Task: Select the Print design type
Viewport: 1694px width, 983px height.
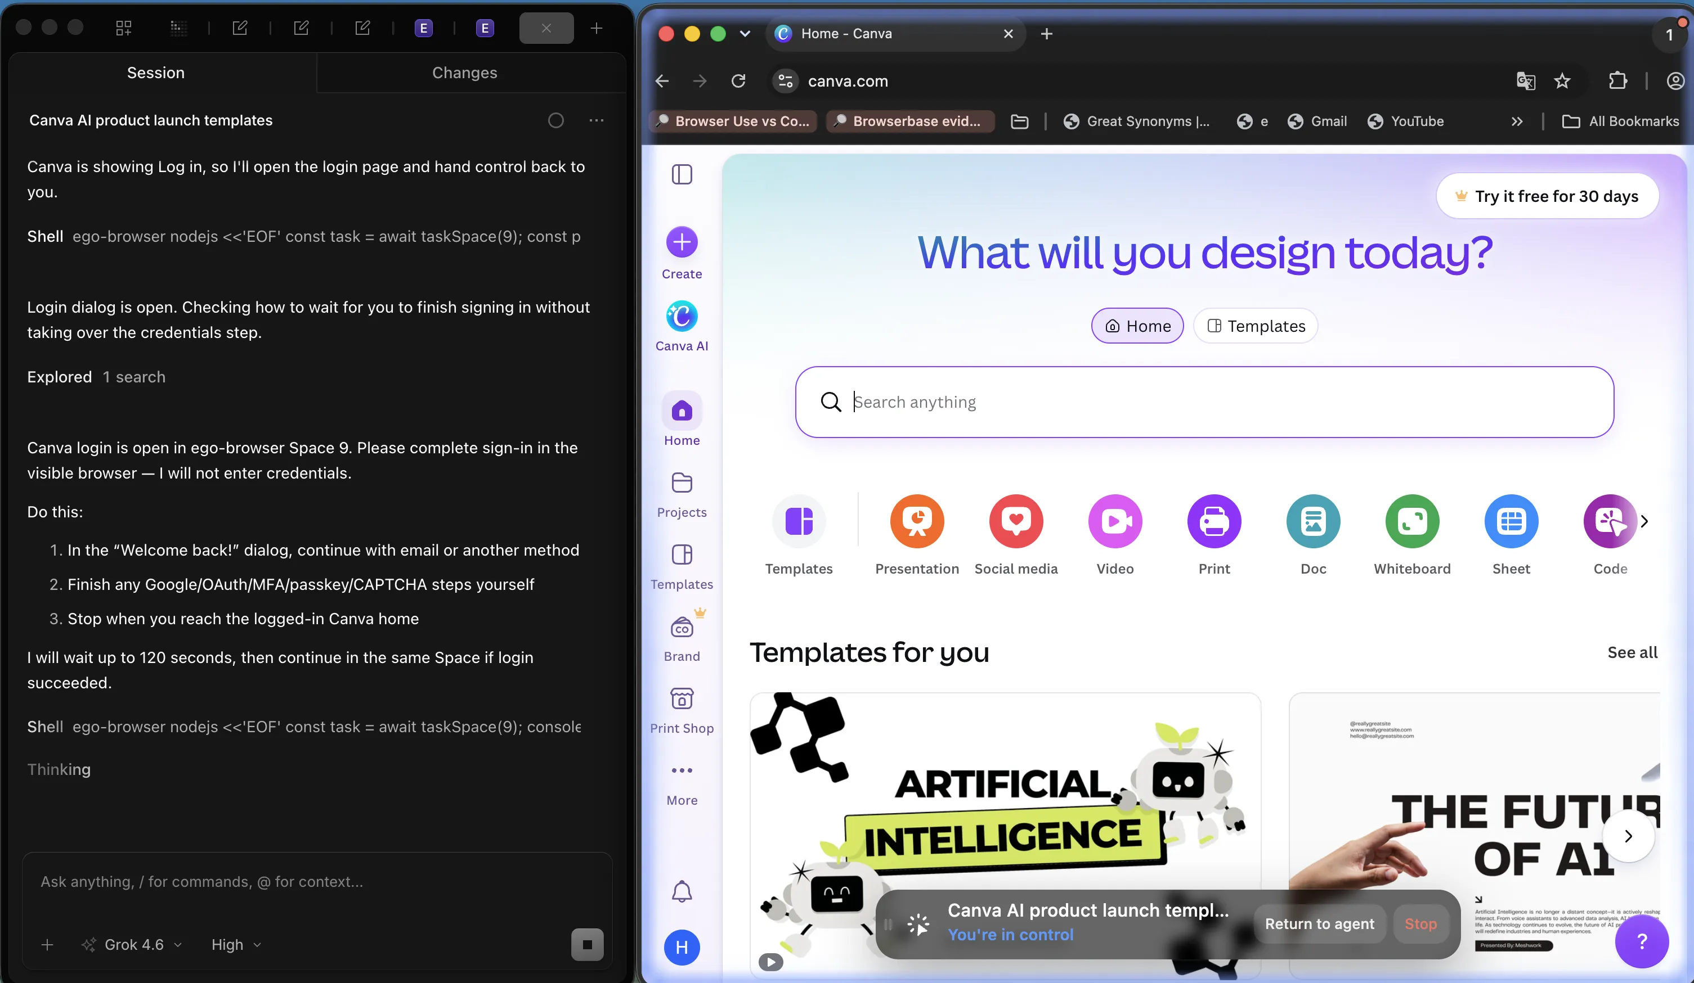Action: click(1214, 521)
